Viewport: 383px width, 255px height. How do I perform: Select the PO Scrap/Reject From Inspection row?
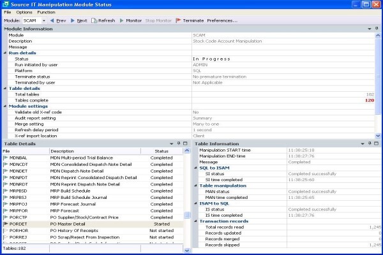coord(93,237)
